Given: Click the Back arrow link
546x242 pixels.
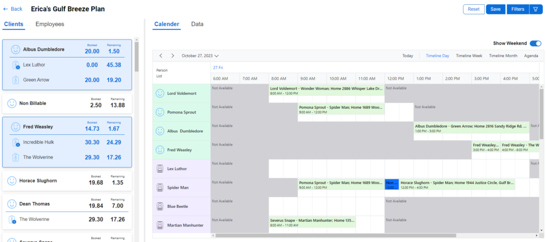Looking at the screenshot, I should [x=13, y=9].
